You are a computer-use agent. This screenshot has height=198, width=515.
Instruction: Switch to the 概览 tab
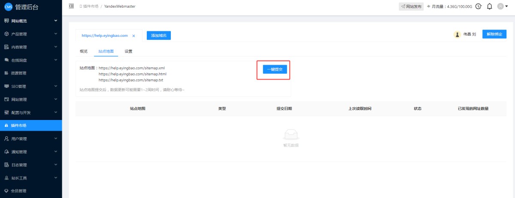[x=84, y=51]
